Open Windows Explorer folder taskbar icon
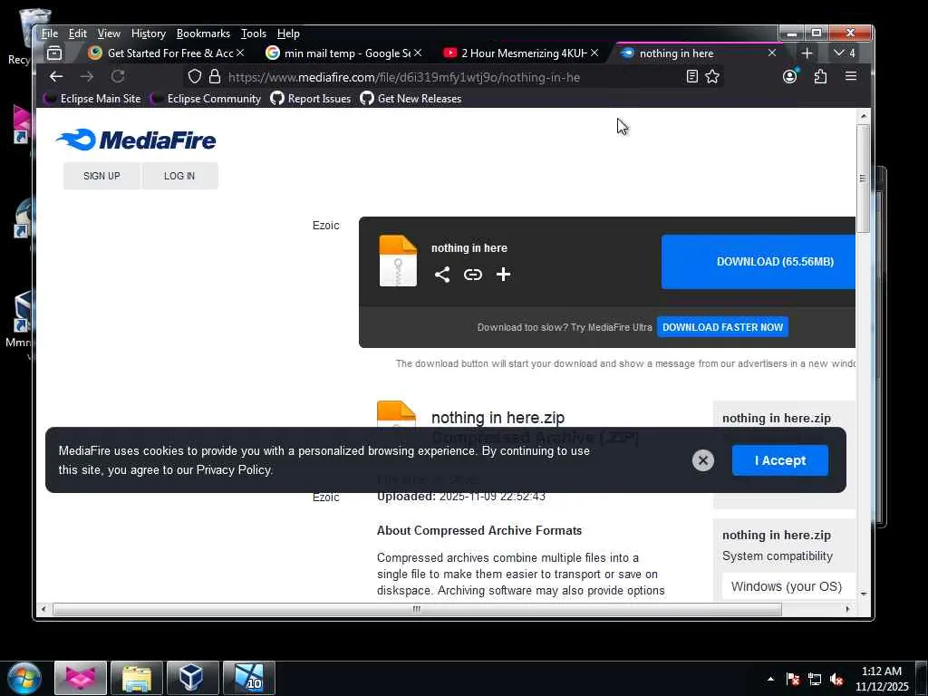The height and width of the screenshot is (696, 928). pyautogui.click(x=136, y=678)
